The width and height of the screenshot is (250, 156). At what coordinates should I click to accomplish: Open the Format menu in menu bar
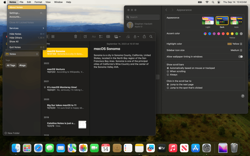click(38, 2)
